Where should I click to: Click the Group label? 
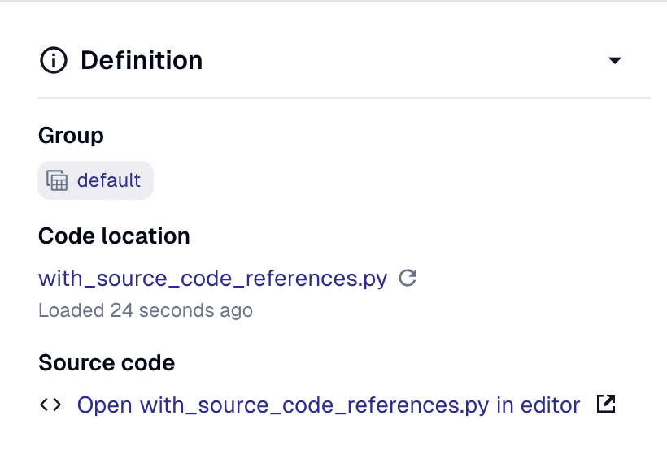[x=71, y=135]
